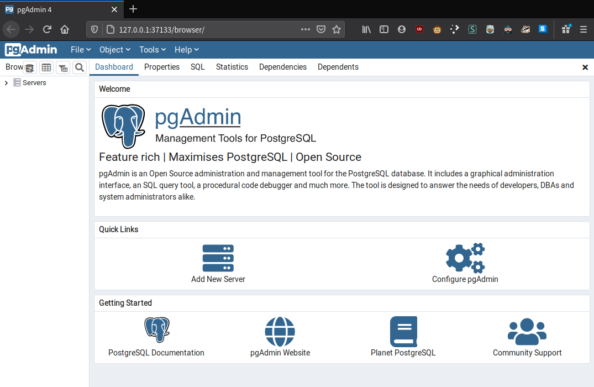Click the Community Support link text
The height and width of the screenshot is (387, 594).
(x=527, y=353)
